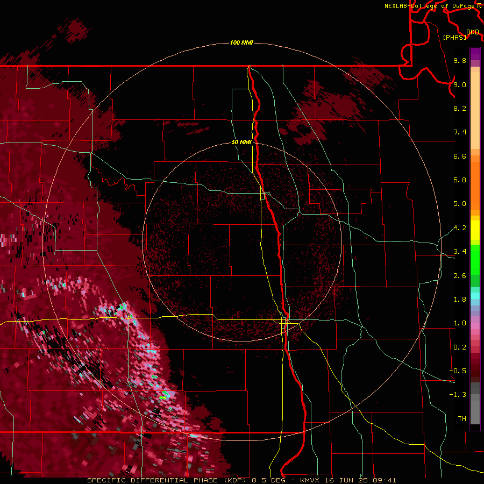484x484 pixels.
Task: Click the 1.8 value on color scale
Action: point(460,300)
